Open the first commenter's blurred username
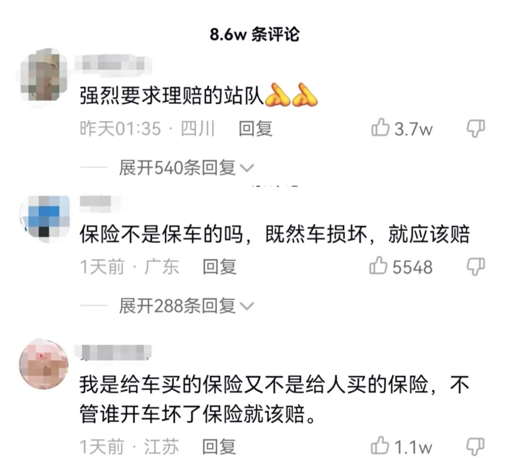This screenshot has height=470, width=510. click(x=112, y=64)
